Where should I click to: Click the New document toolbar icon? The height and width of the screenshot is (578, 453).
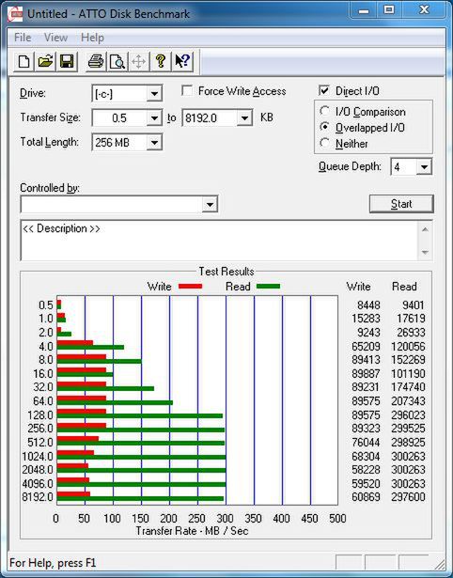pyautogui.click(x=23, y=61)
